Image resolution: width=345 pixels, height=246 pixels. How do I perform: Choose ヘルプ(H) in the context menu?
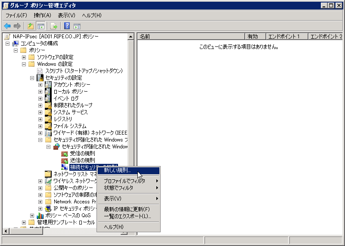(x=128, y=227)
